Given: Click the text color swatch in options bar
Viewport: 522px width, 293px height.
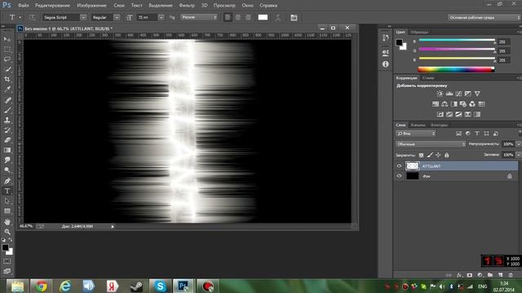Looking at the screenshot, I should coord(263,17).
